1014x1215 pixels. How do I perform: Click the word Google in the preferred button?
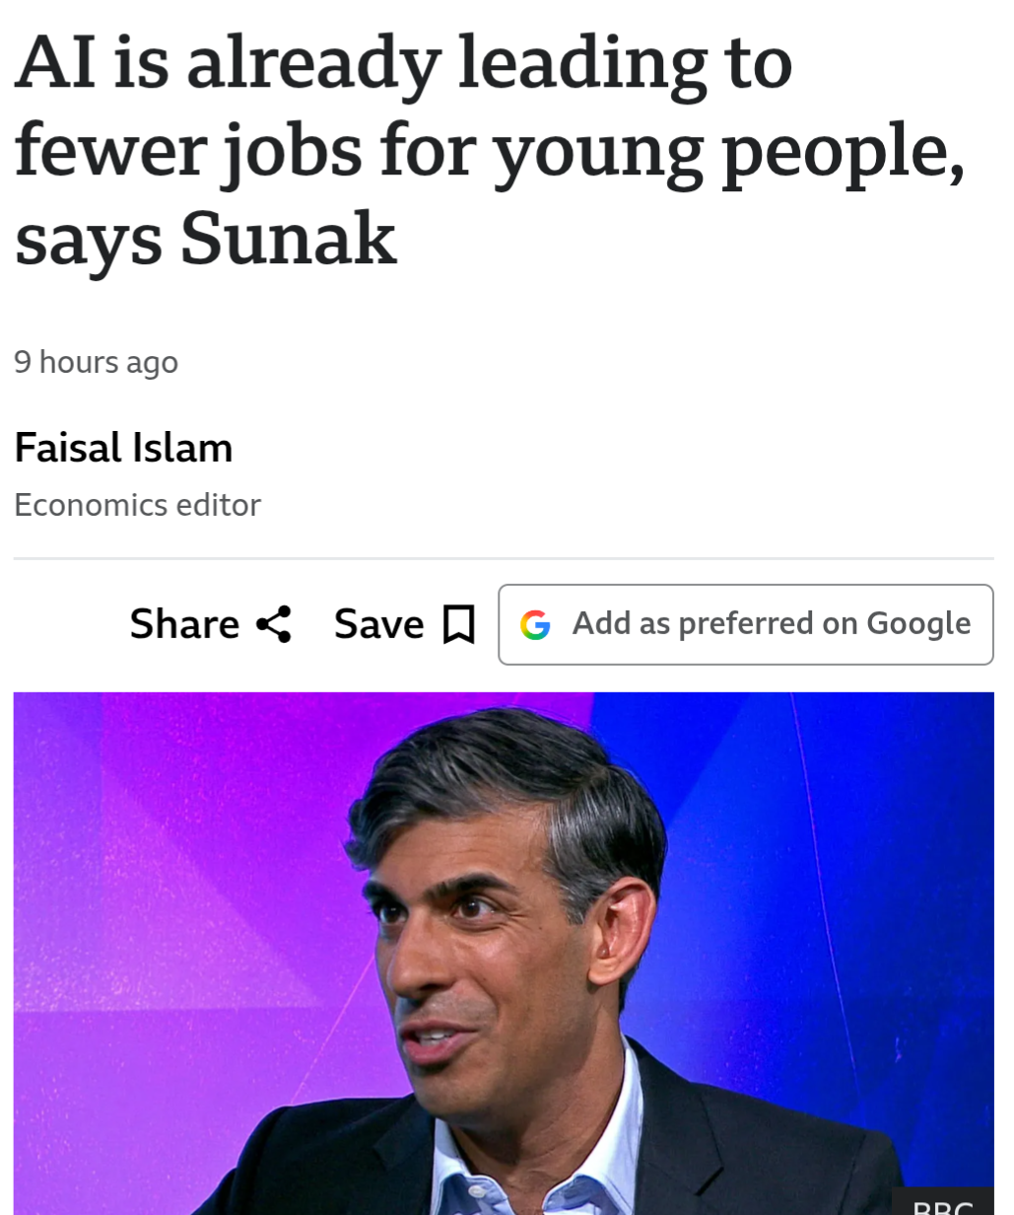(918, 624)
